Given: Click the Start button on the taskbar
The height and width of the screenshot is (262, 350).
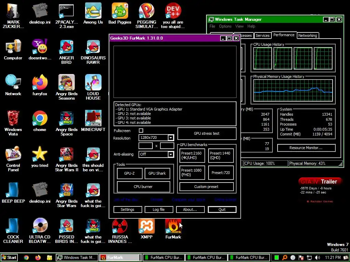Looking at the screenshot, I should click(9, 258).
